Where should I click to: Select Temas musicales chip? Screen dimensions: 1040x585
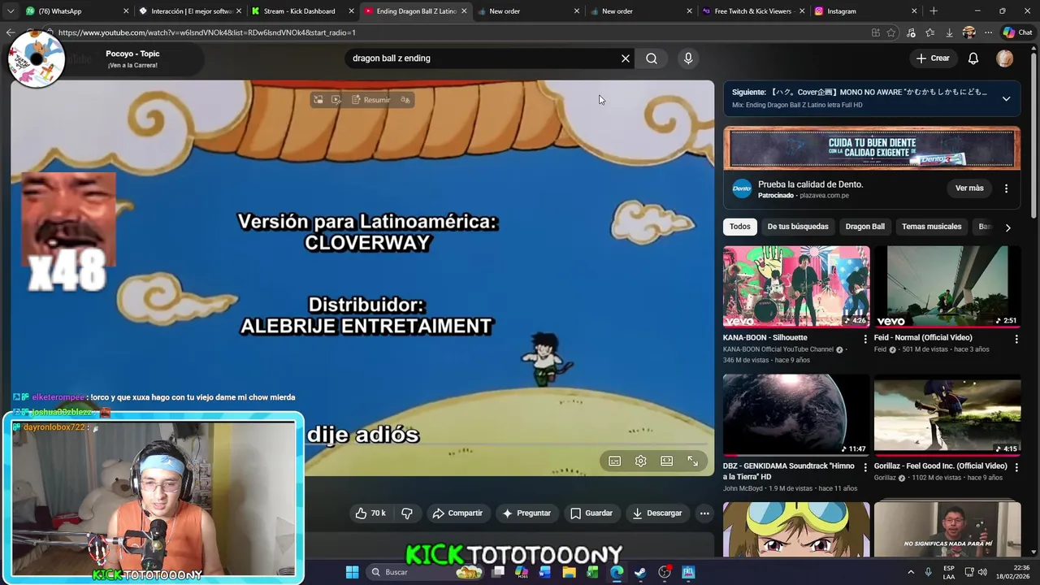tap(931, 227)
